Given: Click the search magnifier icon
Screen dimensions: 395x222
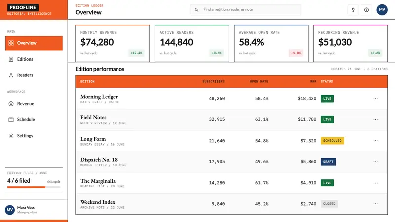Looking at the screenshot, I should click(197, 10).
